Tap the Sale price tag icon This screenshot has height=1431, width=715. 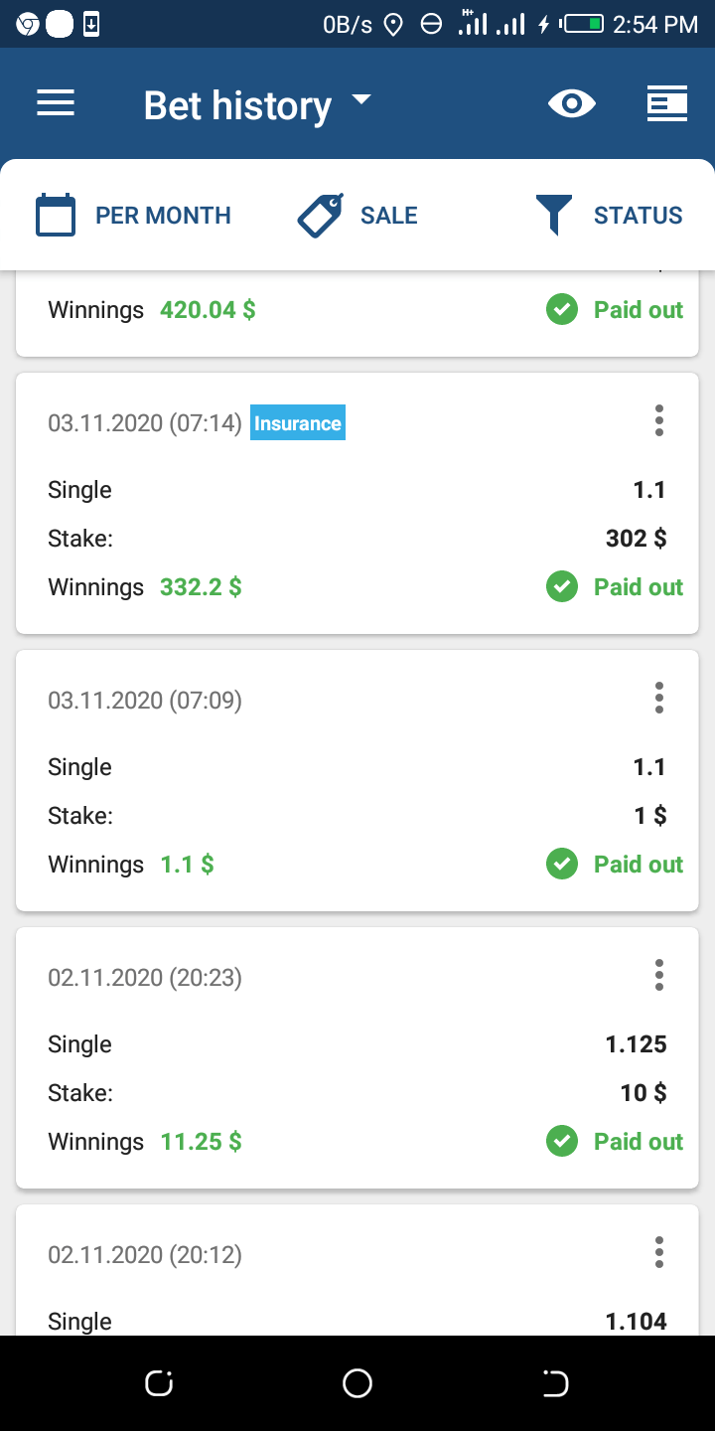[x=321, y=216]
